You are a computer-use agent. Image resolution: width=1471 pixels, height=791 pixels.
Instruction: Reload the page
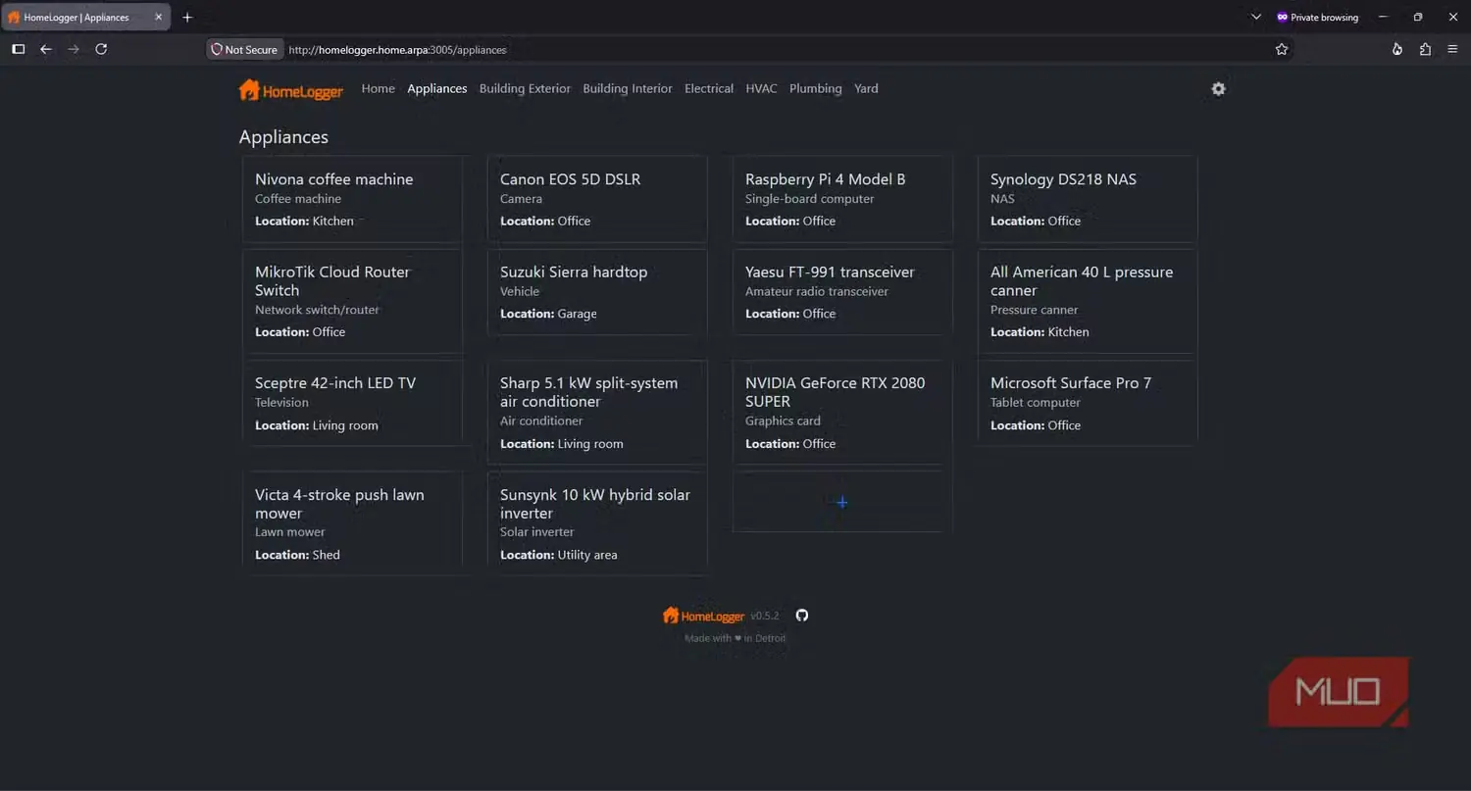tap(101, 49)
